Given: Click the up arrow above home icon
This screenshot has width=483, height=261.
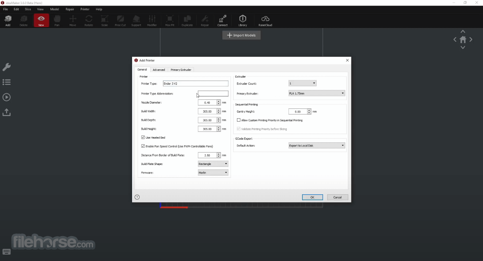Looking at the screenshot, I should (x=463, y=32).
